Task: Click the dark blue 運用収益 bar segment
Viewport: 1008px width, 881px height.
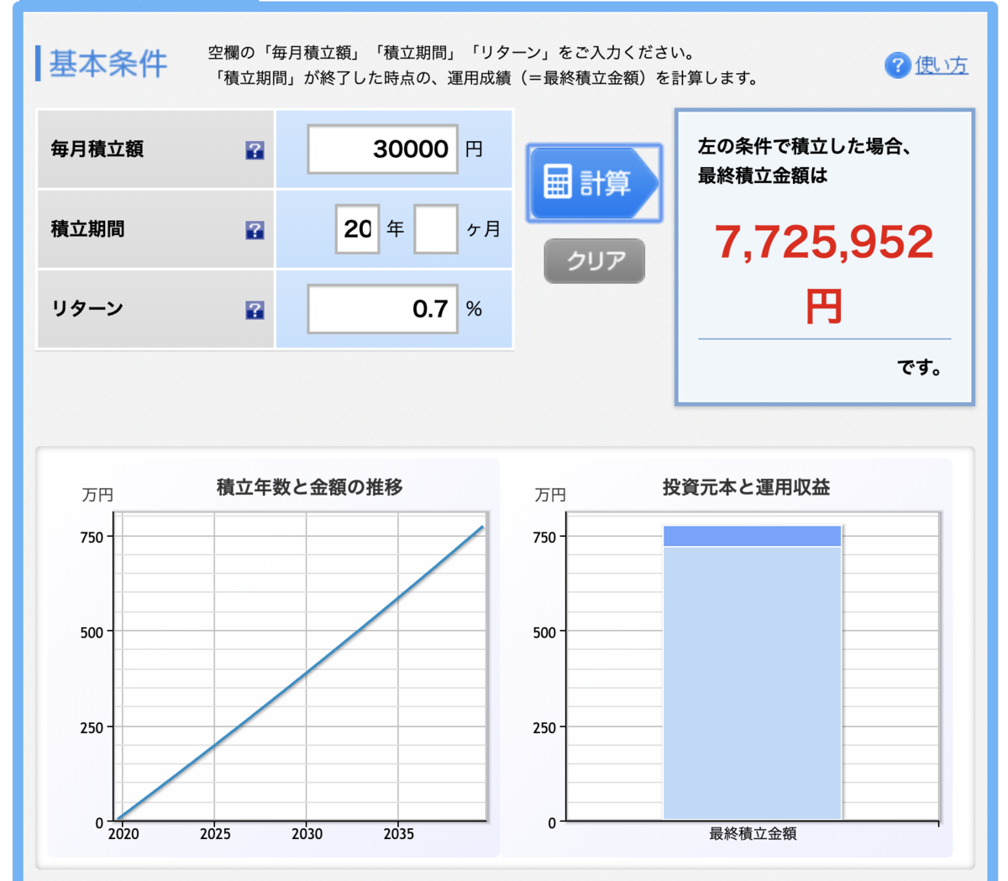Action: [x=753, y=536]
